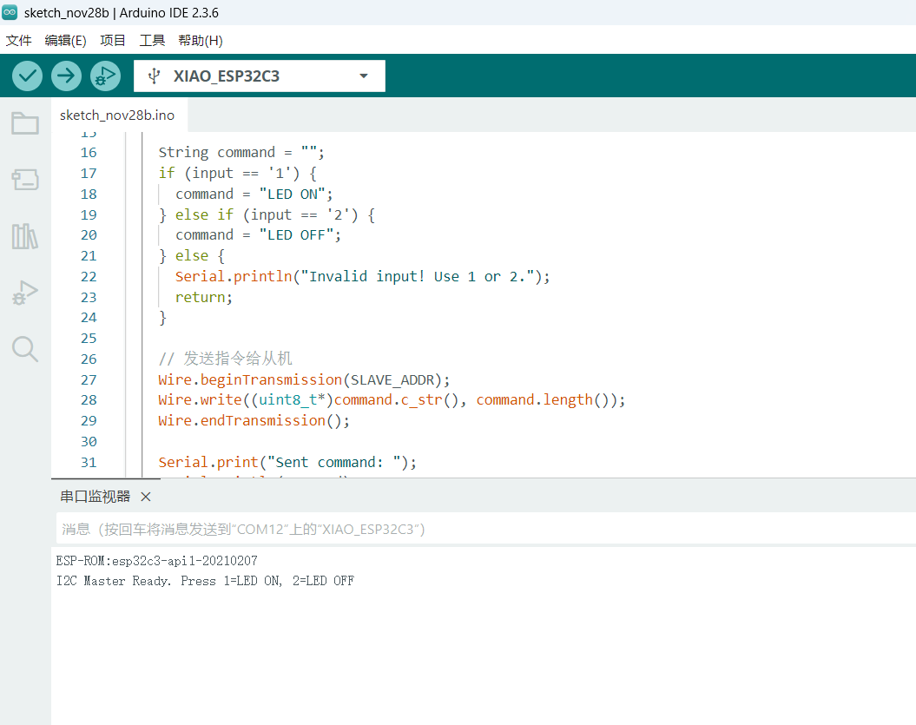Viewport: 916px width, 725px height.
Task: Open the Library Manager sidebar icon
Action: point(25,236)
